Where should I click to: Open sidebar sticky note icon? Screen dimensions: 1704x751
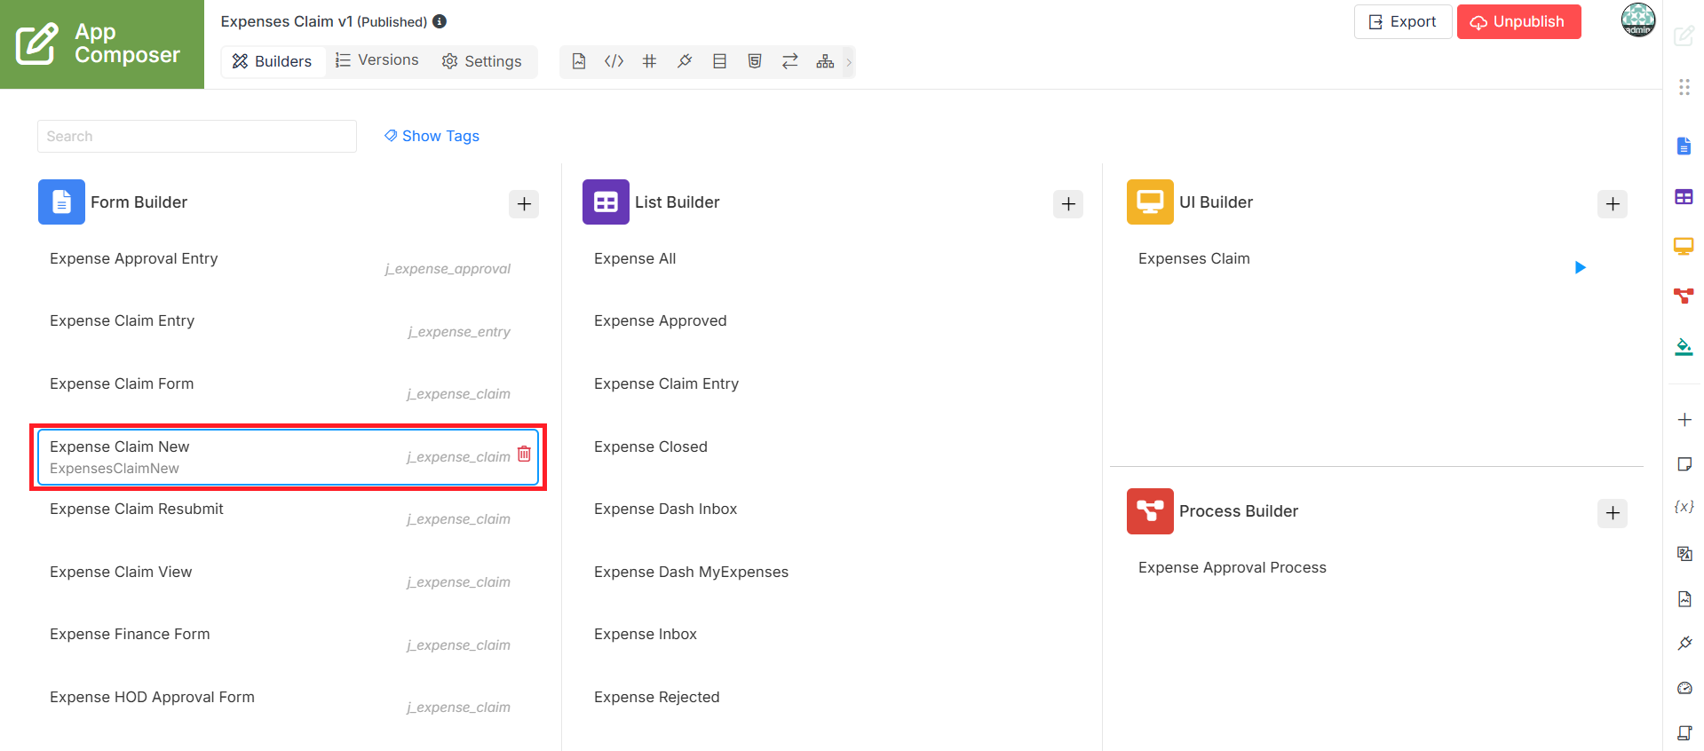pyautogui.click(x=1684, y=464)
